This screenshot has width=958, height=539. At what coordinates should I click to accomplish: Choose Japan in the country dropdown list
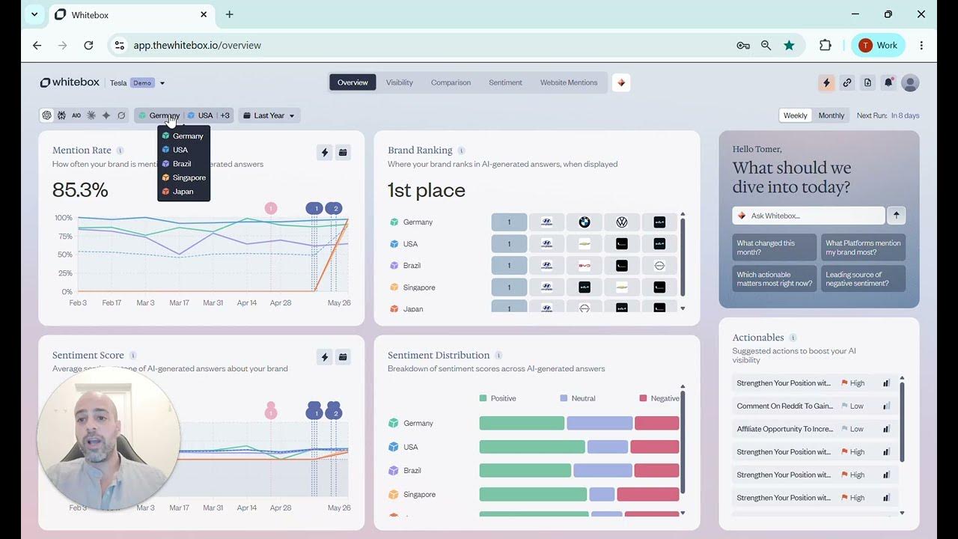(x=183, y=192)
